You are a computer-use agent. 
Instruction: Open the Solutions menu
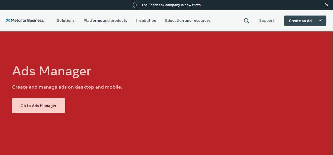coord(66,20)
